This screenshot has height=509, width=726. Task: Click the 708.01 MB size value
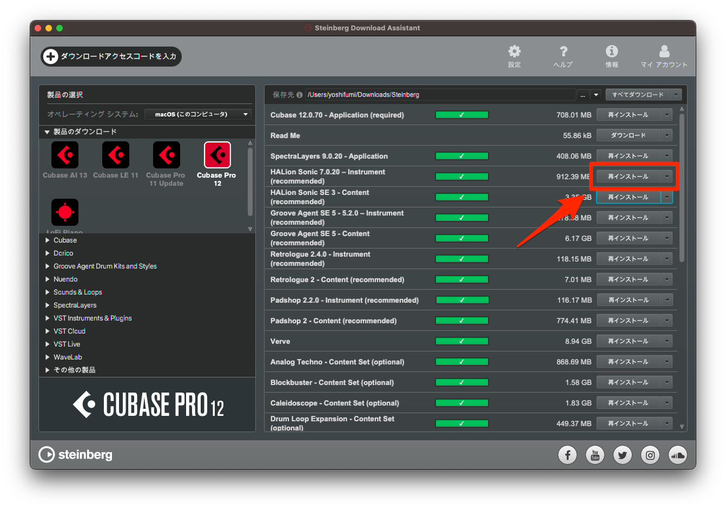(x=573, y=115)
